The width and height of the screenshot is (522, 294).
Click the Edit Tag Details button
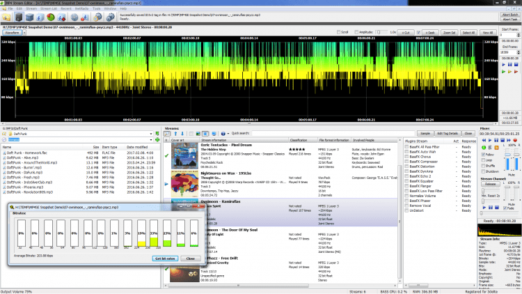[447, 133]
